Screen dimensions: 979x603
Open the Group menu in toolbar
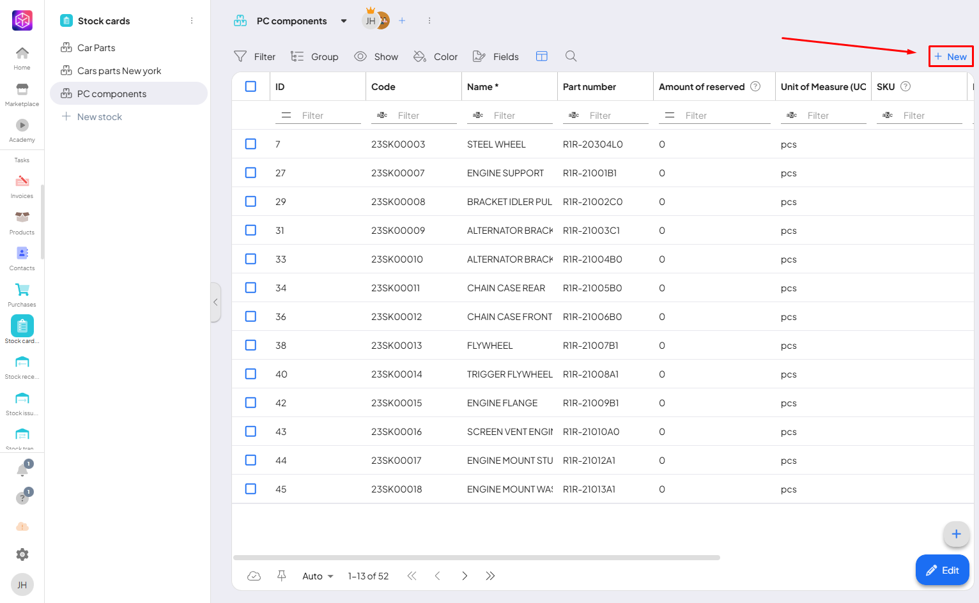314,56
